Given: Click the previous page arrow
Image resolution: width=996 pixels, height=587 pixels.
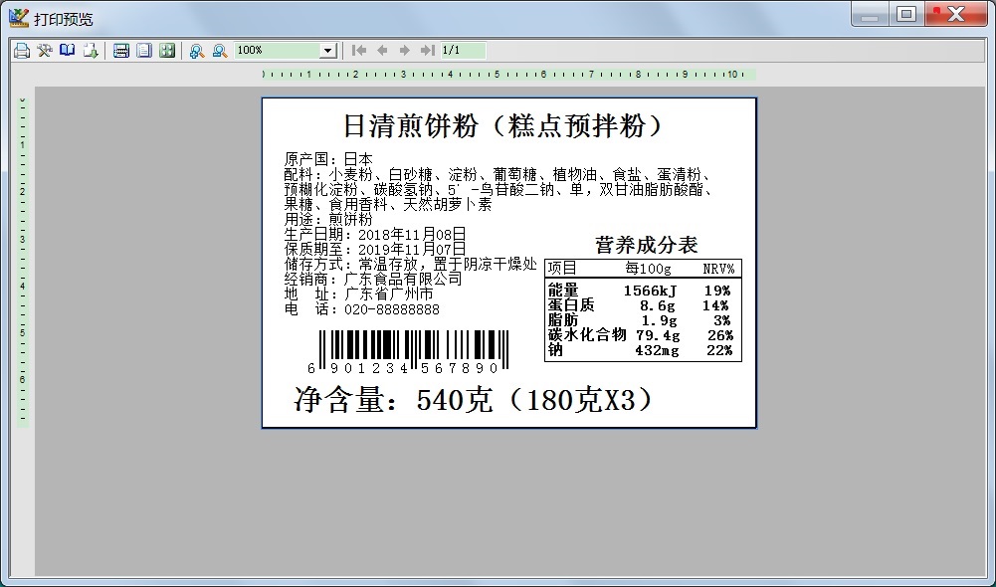Looking at the screenshot, I should coord(383,50).
